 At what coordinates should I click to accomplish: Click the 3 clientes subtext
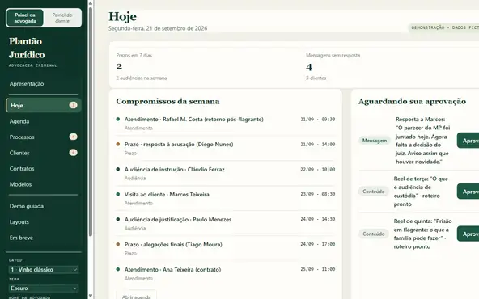tap(316, 78)
